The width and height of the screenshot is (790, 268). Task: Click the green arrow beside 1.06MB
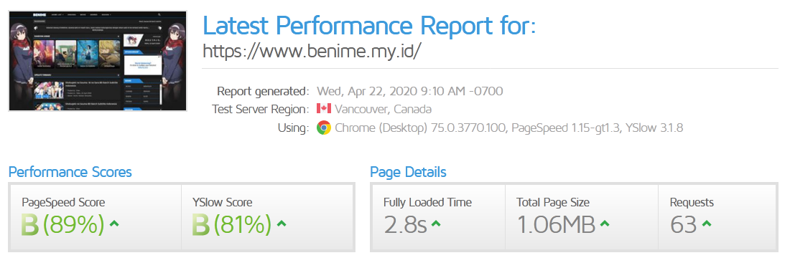click(605, 224)
